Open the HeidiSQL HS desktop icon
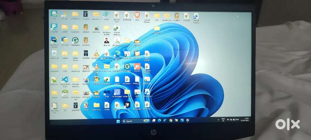Viewport: 311px width, 140px height. [x=65, y=93]
